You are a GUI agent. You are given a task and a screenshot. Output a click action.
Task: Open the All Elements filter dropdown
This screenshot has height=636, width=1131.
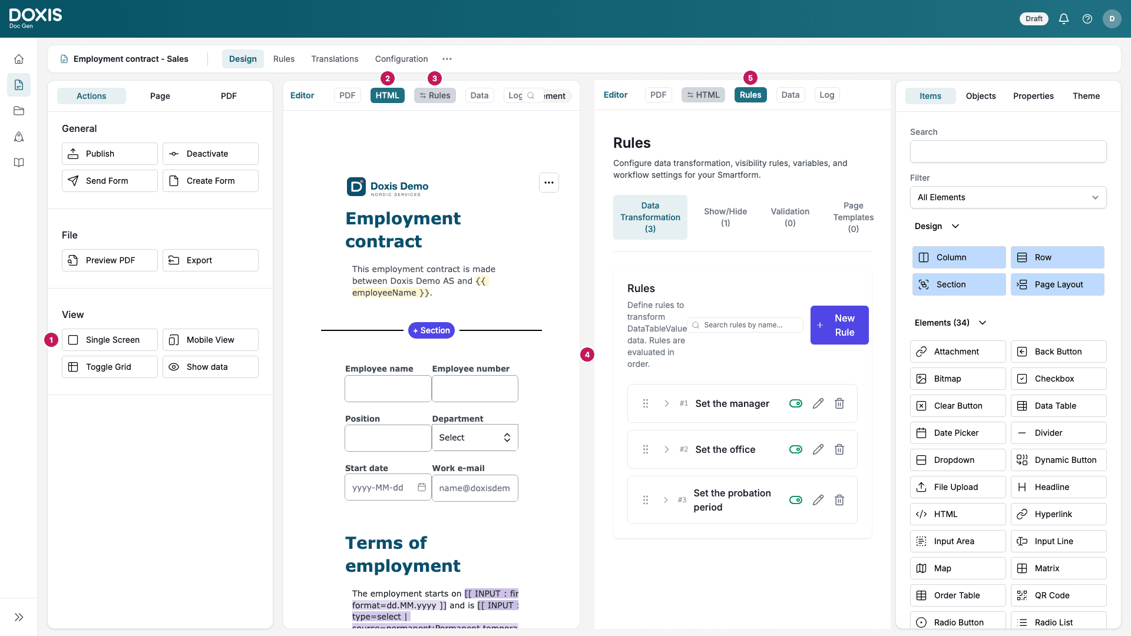point(1008,197)
